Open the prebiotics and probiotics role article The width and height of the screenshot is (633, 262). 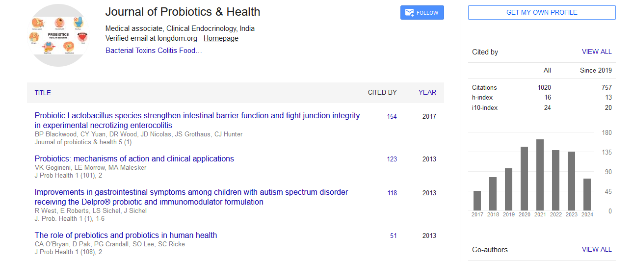point(126,235)
